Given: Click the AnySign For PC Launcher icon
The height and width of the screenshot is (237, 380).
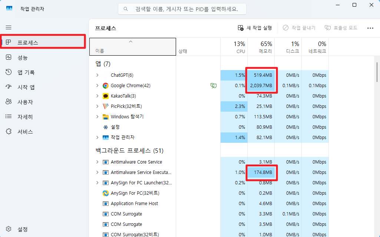Looking at the screenshot, I should click(x=105, y=183).
